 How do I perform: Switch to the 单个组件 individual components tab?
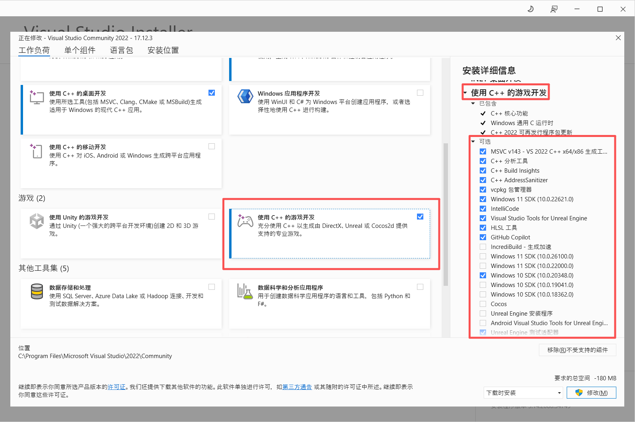tap(80, 50)
